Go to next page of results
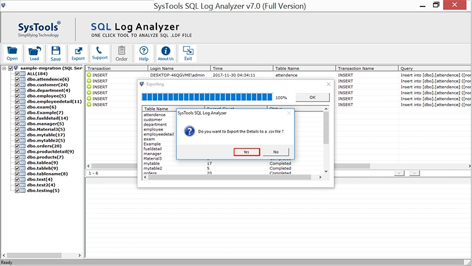 click(414, 173)
